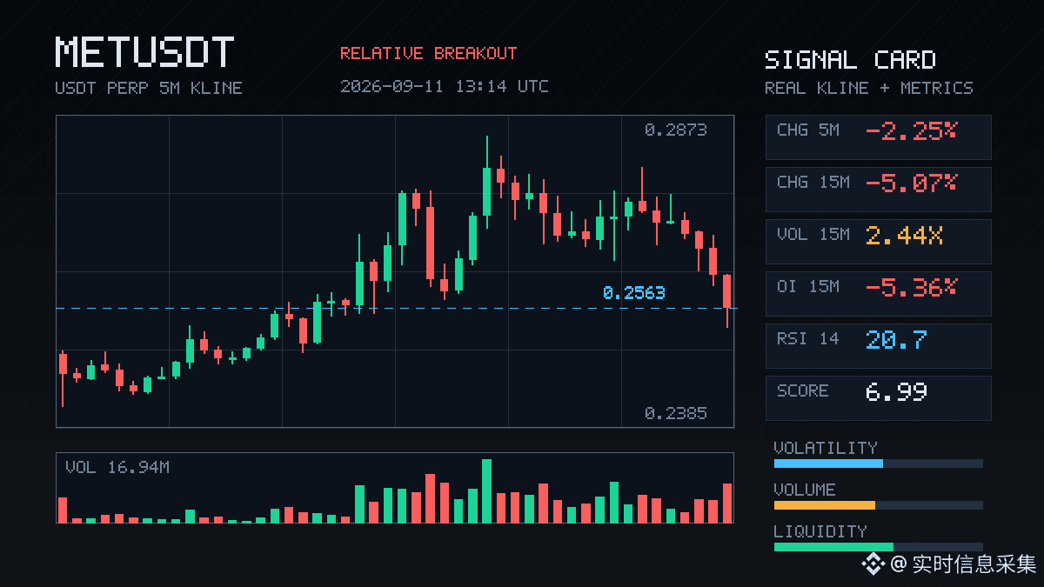Click the VOL 16.94M volume label

click(x=117, y=468)
